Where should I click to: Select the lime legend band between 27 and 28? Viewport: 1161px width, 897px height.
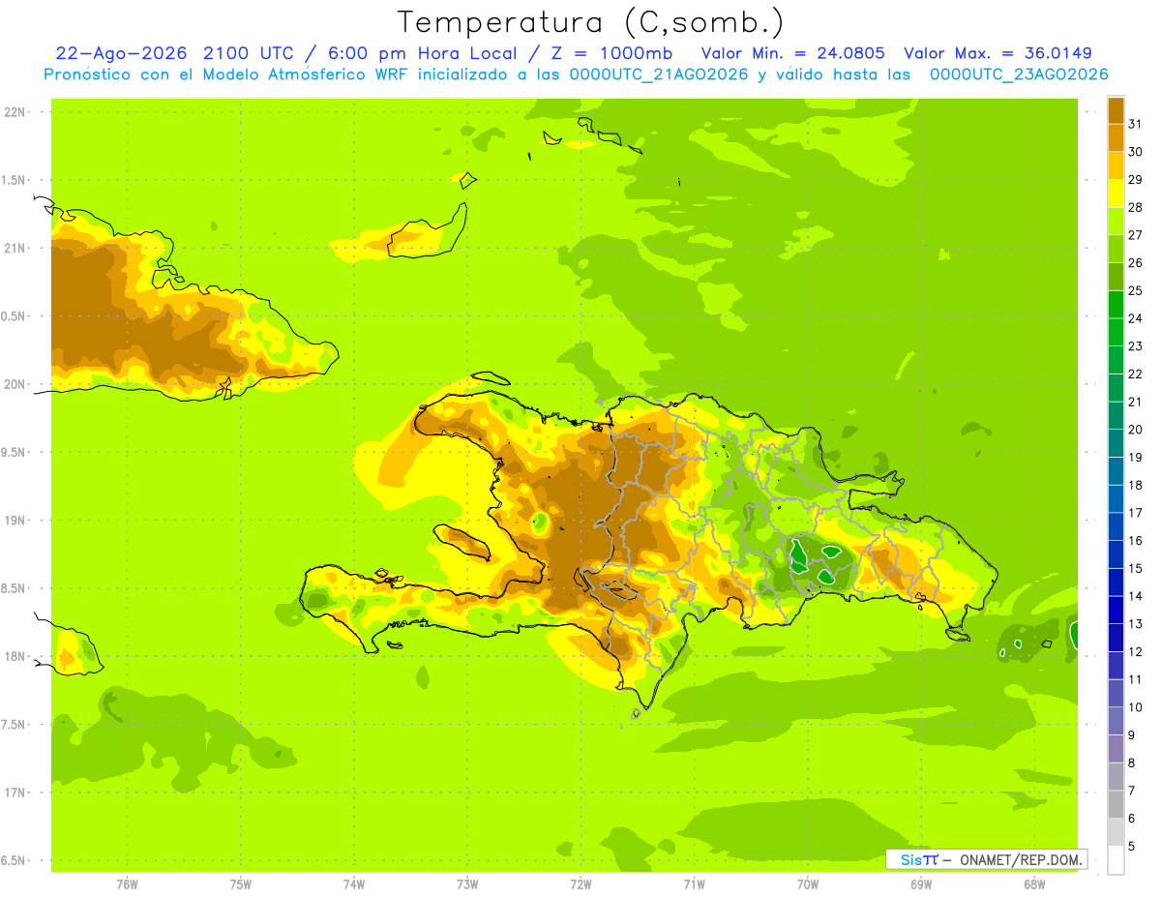pos(1116,221)
